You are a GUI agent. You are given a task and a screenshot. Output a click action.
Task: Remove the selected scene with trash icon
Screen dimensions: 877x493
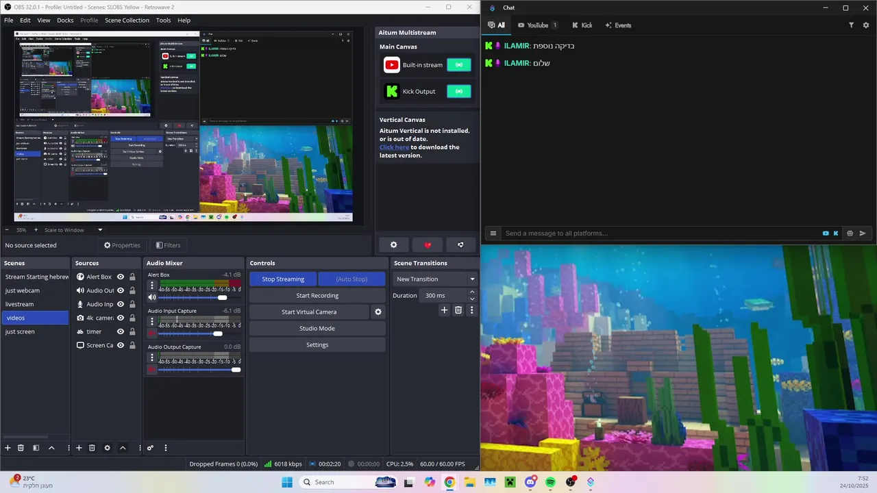21,448
